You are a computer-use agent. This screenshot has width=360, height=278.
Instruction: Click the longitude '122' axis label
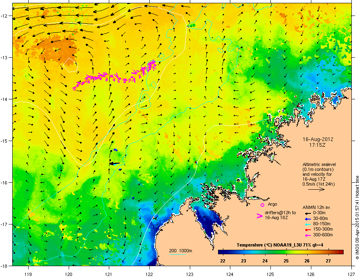149,274
